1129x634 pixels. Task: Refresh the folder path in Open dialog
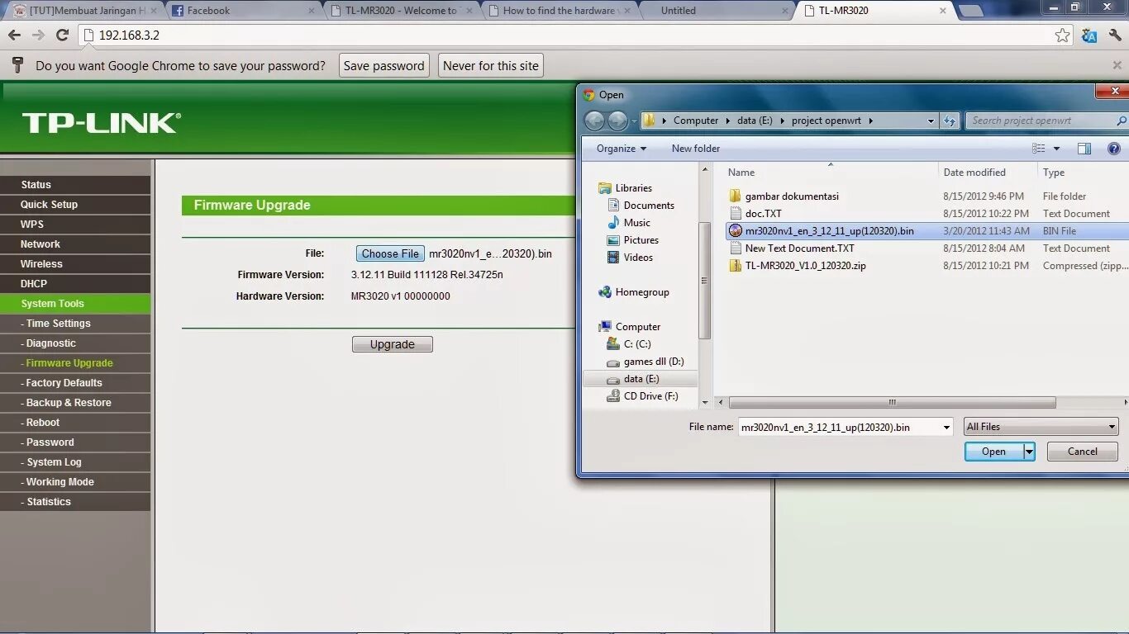(950, 121)
